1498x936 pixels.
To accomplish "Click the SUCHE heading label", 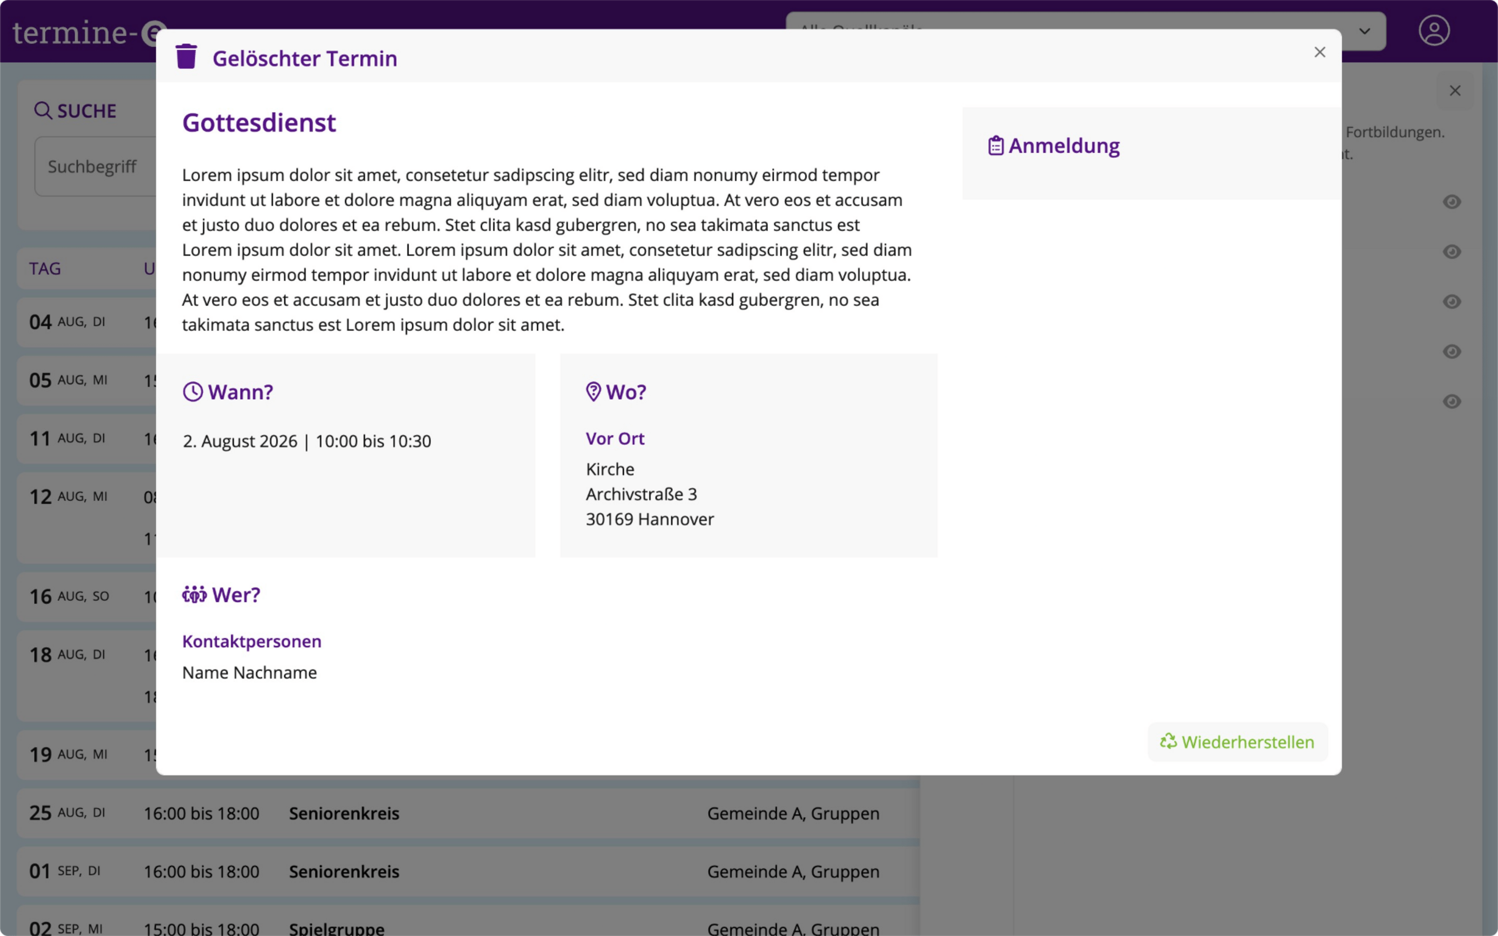I will pyautogui.click(x=87, y=111).
